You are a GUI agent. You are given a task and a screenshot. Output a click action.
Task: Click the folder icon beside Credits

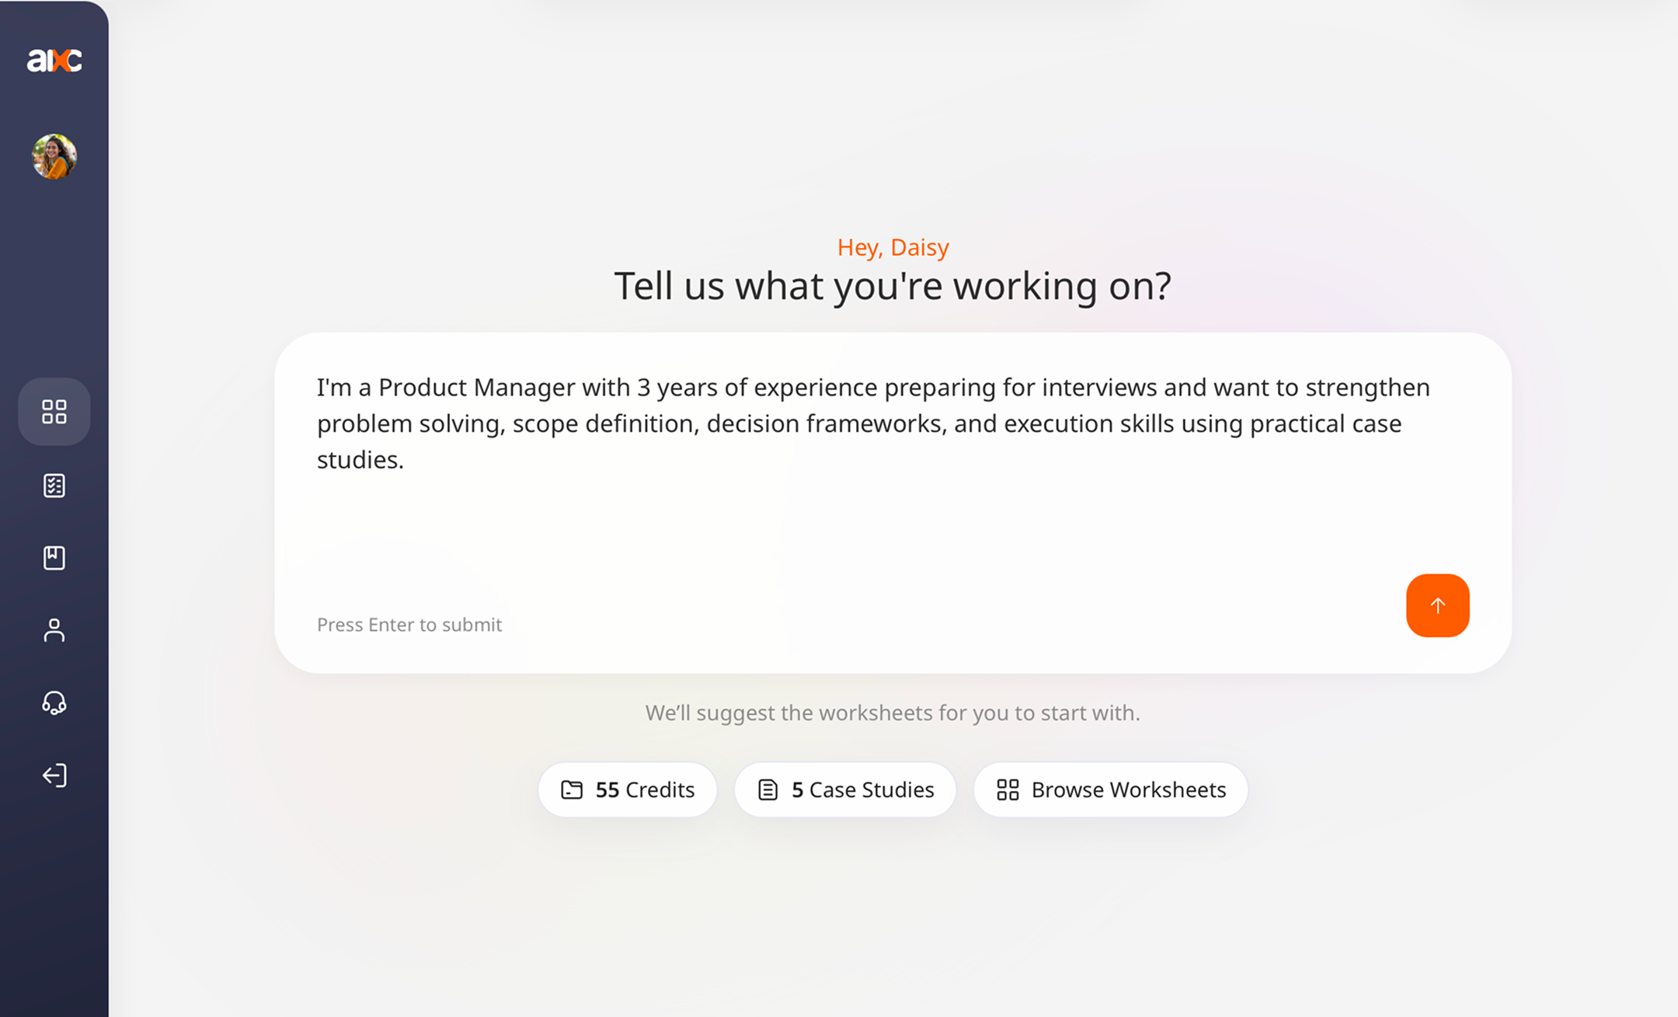point(572,789)
